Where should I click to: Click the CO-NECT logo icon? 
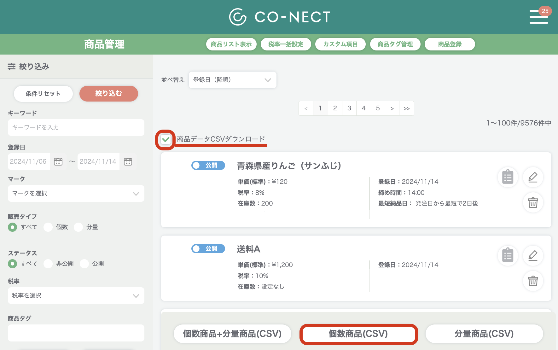click(238, 17)
